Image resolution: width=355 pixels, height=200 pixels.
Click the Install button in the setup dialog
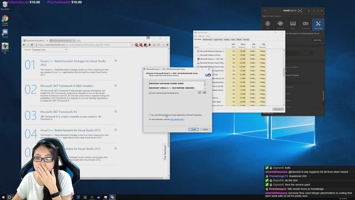(194, 129)
